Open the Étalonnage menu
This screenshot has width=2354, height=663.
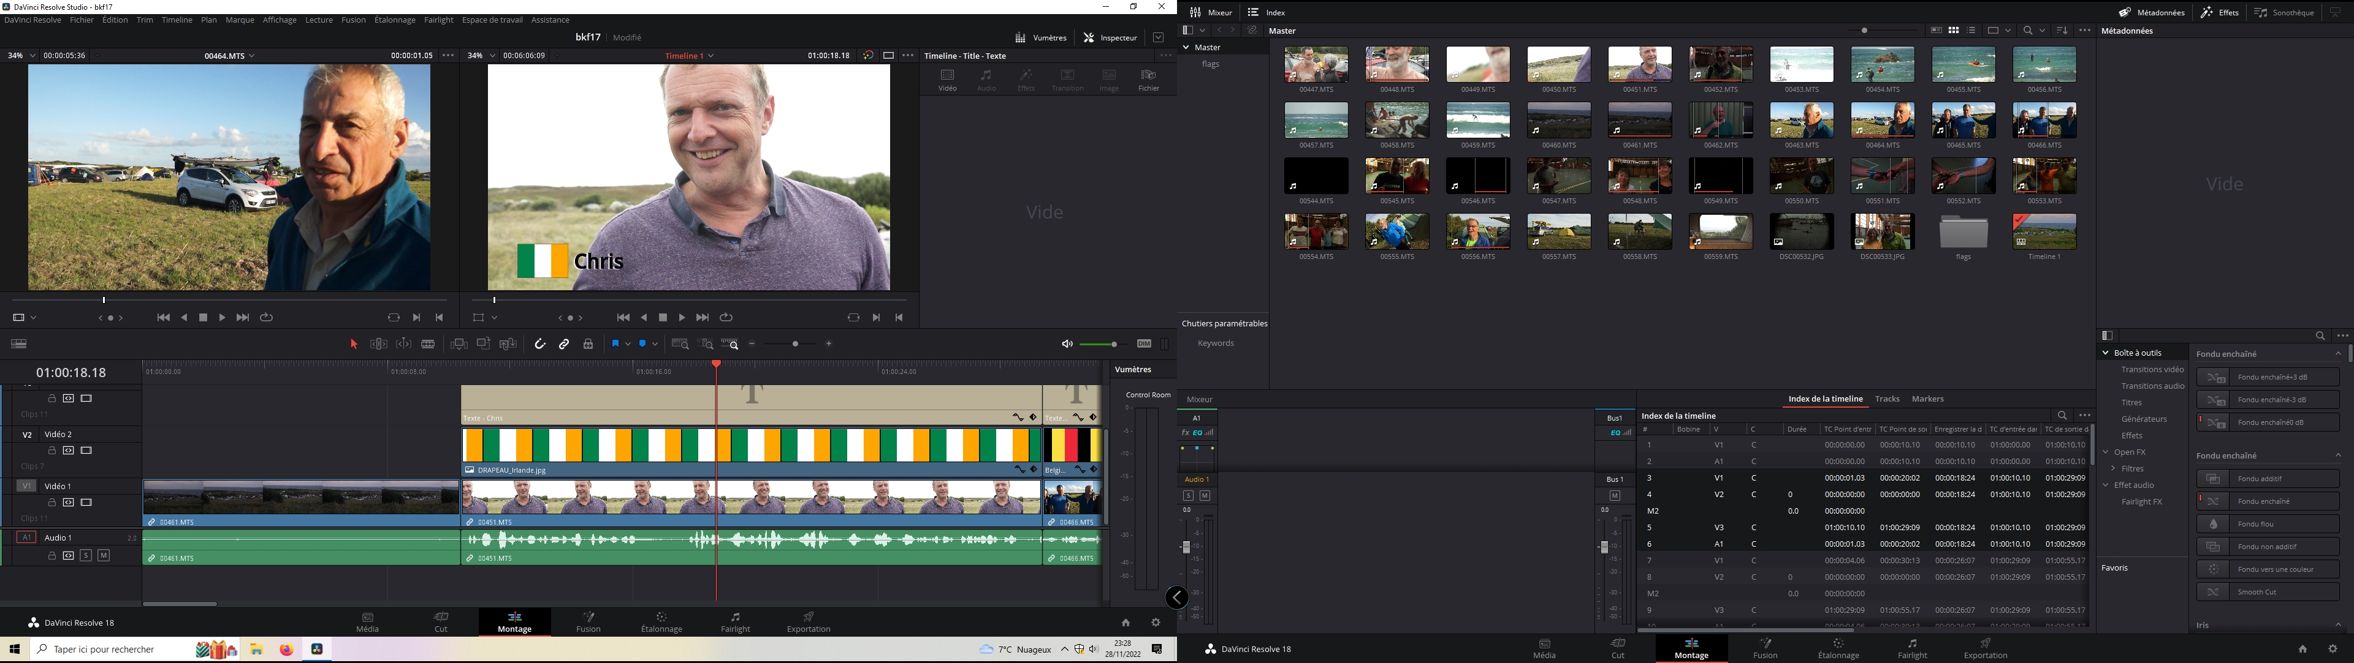pyautogui.click(x=395, y=20)
